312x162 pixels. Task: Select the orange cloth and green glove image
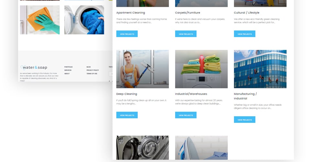[40, 20]
